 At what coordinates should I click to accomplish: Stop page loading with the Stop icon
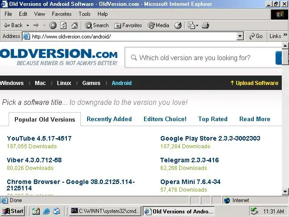(x=53, y=25)
